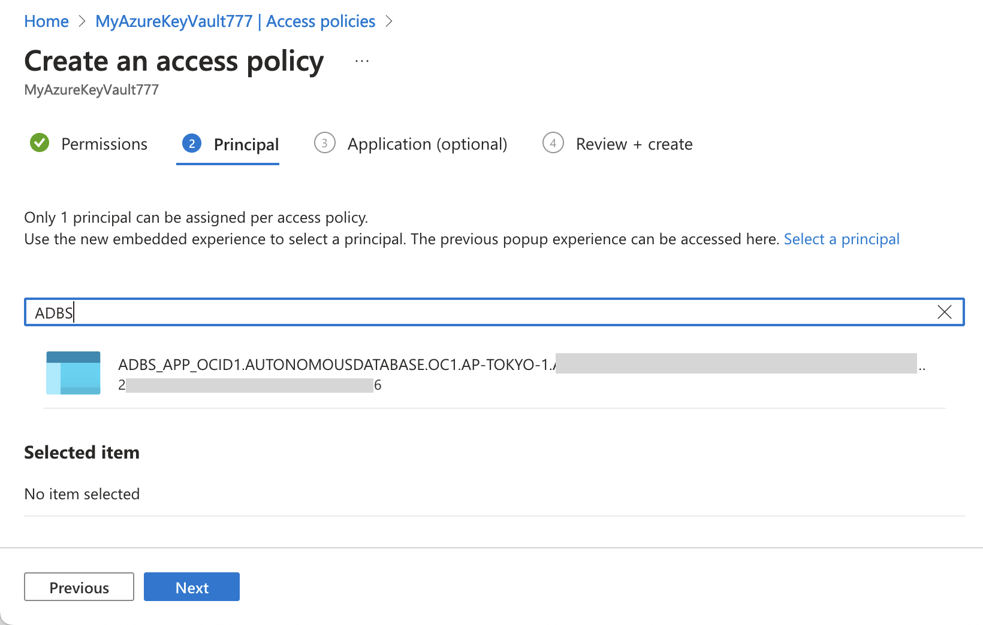
Task: Select the ADBS_APP_OCID1 principal result
Action: click(x=336, y=365)
